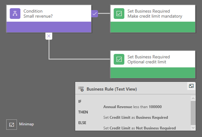Select the 'Optional credit limit' action
The width and height of the screenshot is (202, 137).
coord(147,62)
